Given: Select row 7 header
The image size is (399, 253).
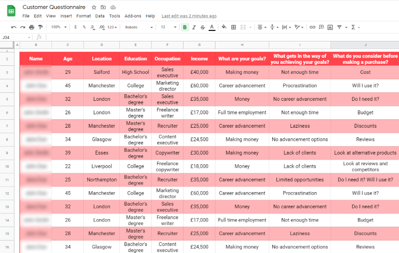Looking at the screenshot, I should pyautogui.click(x=7, y=126).
